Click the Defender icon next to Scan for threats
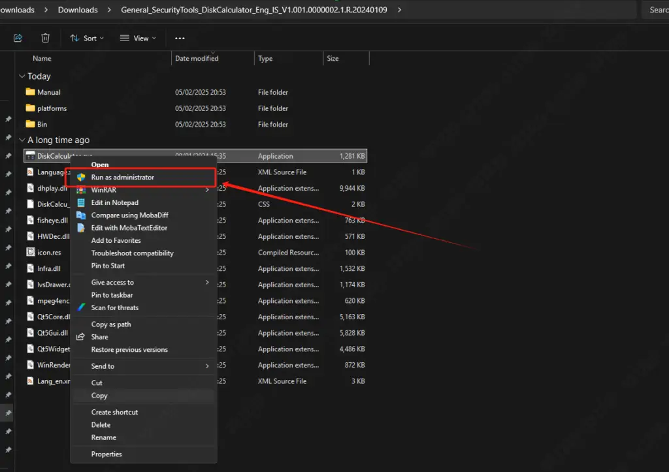This screenshot has height=472, width=669. coord(80,307)
